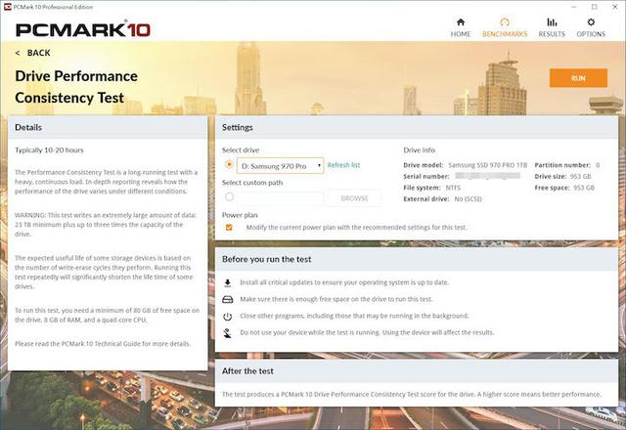
Task: Click the drive free space icon
Action: (x=228, y=300)
